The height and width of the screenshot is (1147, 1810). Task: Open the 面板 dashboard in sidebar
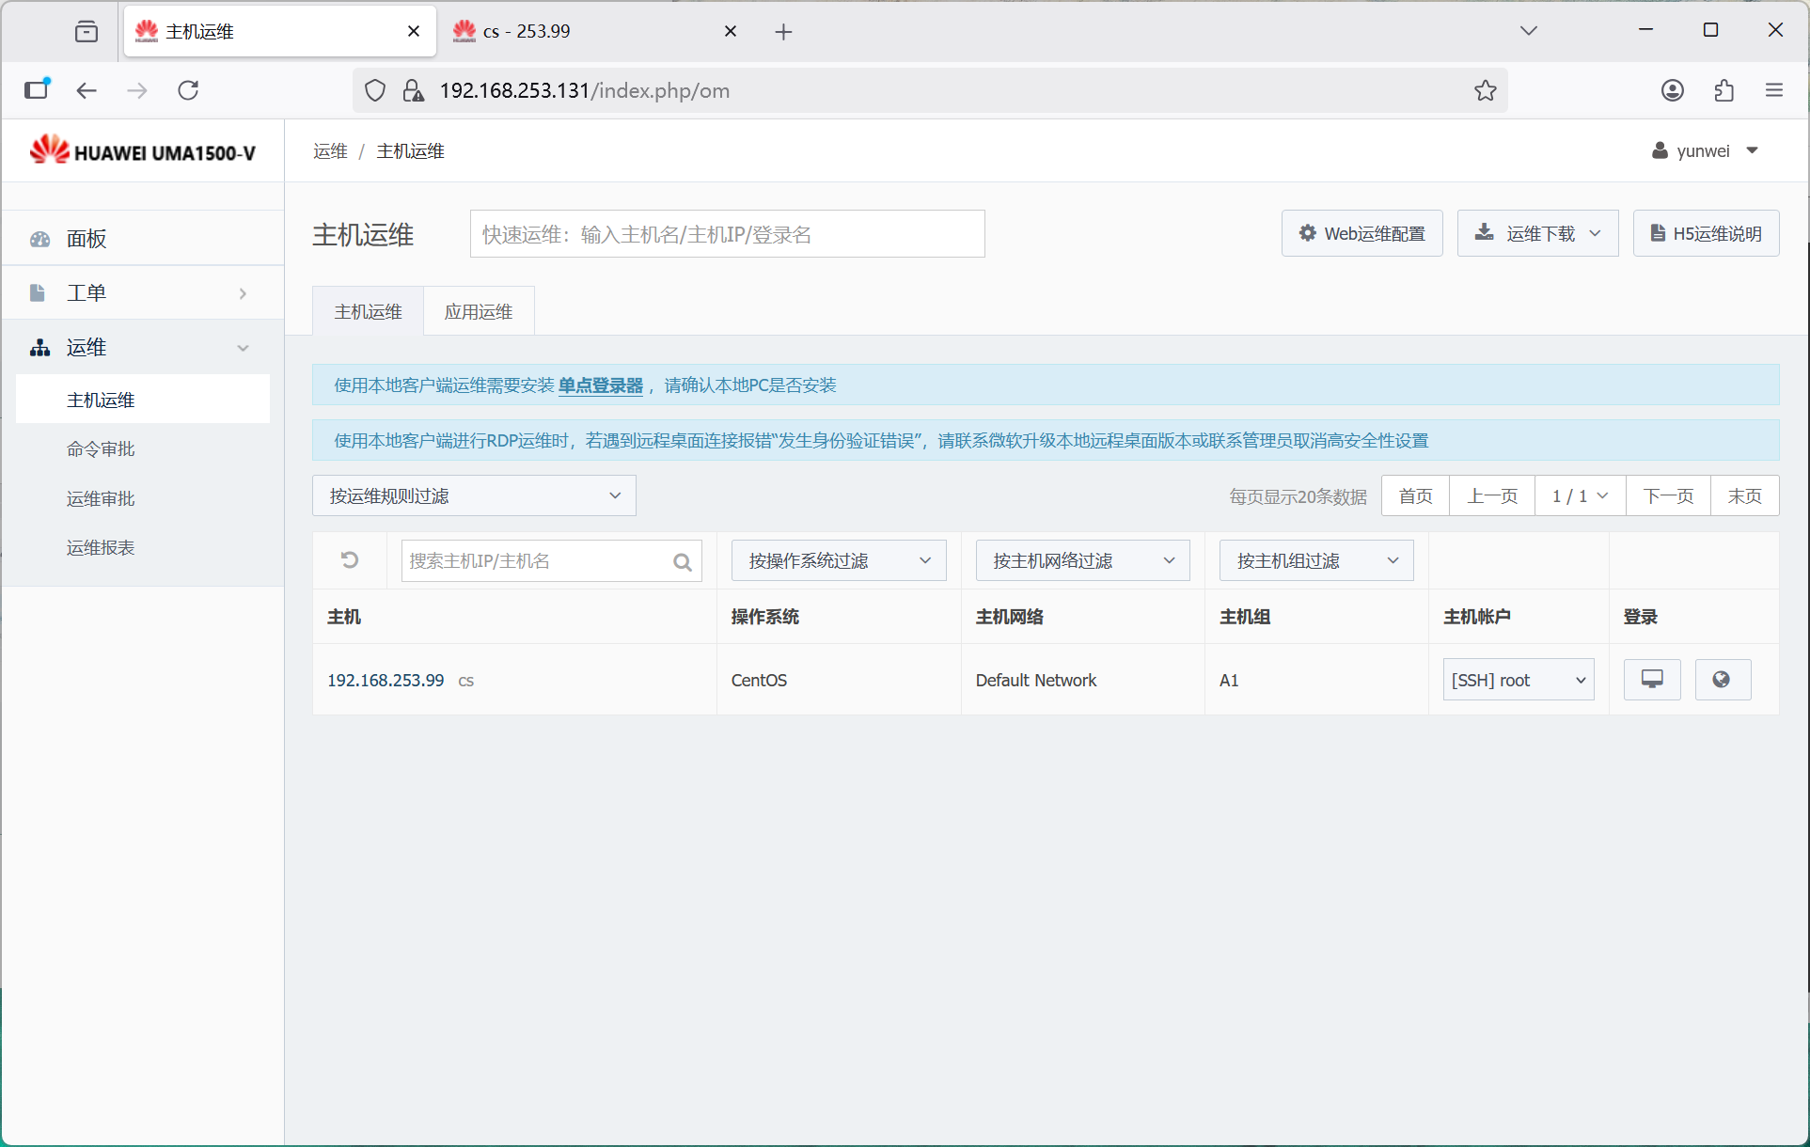pos(87,239)
